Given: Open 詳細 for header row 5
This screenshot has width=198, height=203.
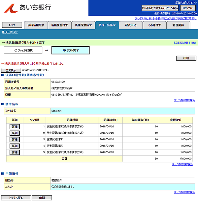Looking at the screenshot, I should 15,152.
